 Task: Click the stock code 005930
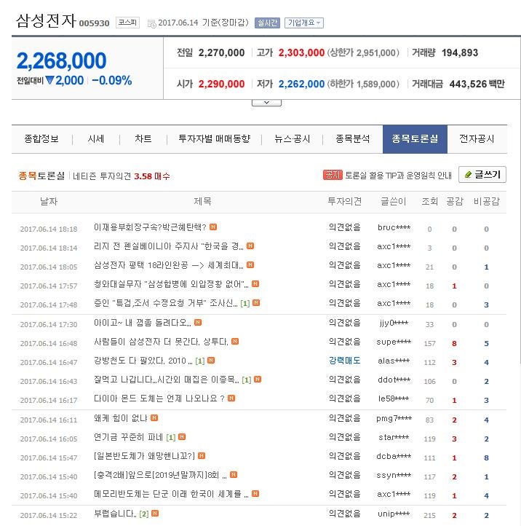pos(94,23)
